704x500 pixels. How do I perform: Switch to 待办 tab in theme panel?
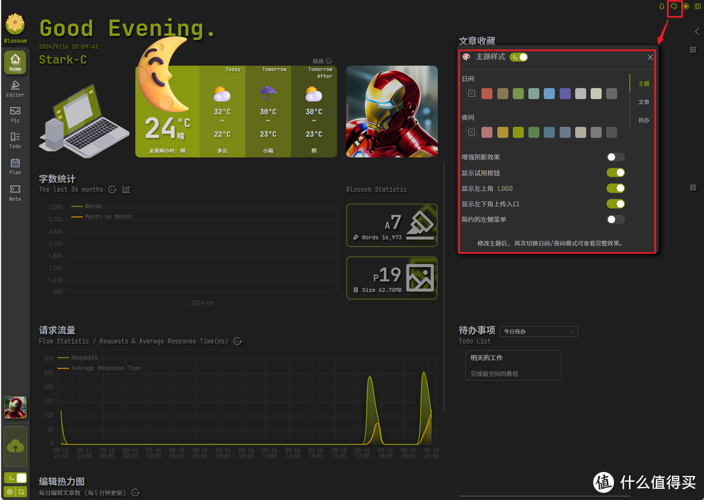(644, 121)
